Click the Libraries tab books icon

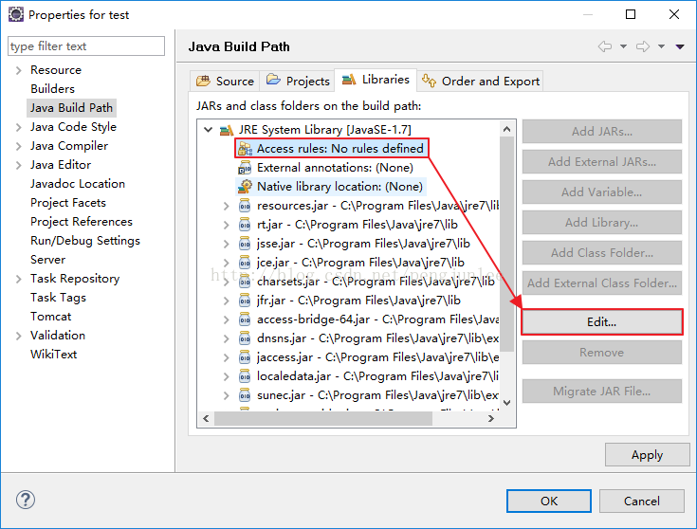[x=349, y=80]
